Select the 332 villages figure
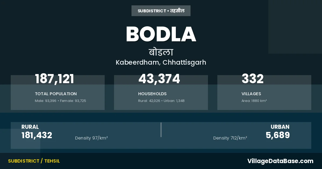 (253, 79)
